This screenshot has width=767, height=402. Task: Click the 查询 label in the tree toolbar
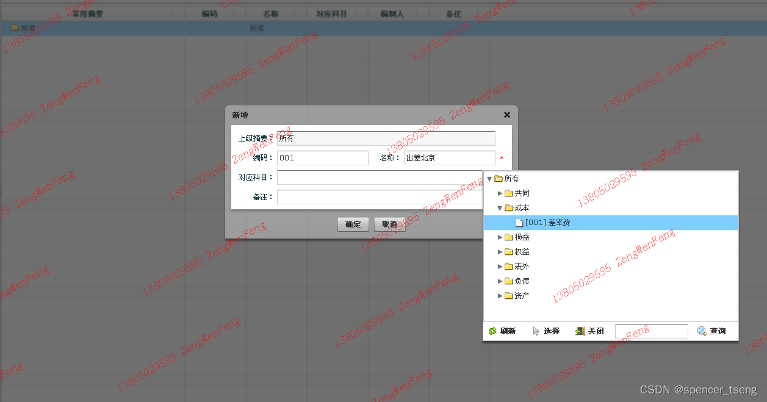point(718,331)
